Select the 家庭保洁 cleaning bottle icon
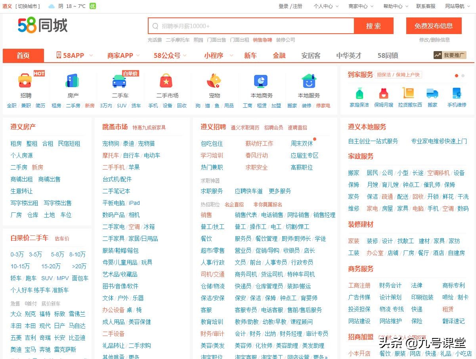Screen dimensions: 476x359 click(x=359, y=93)
